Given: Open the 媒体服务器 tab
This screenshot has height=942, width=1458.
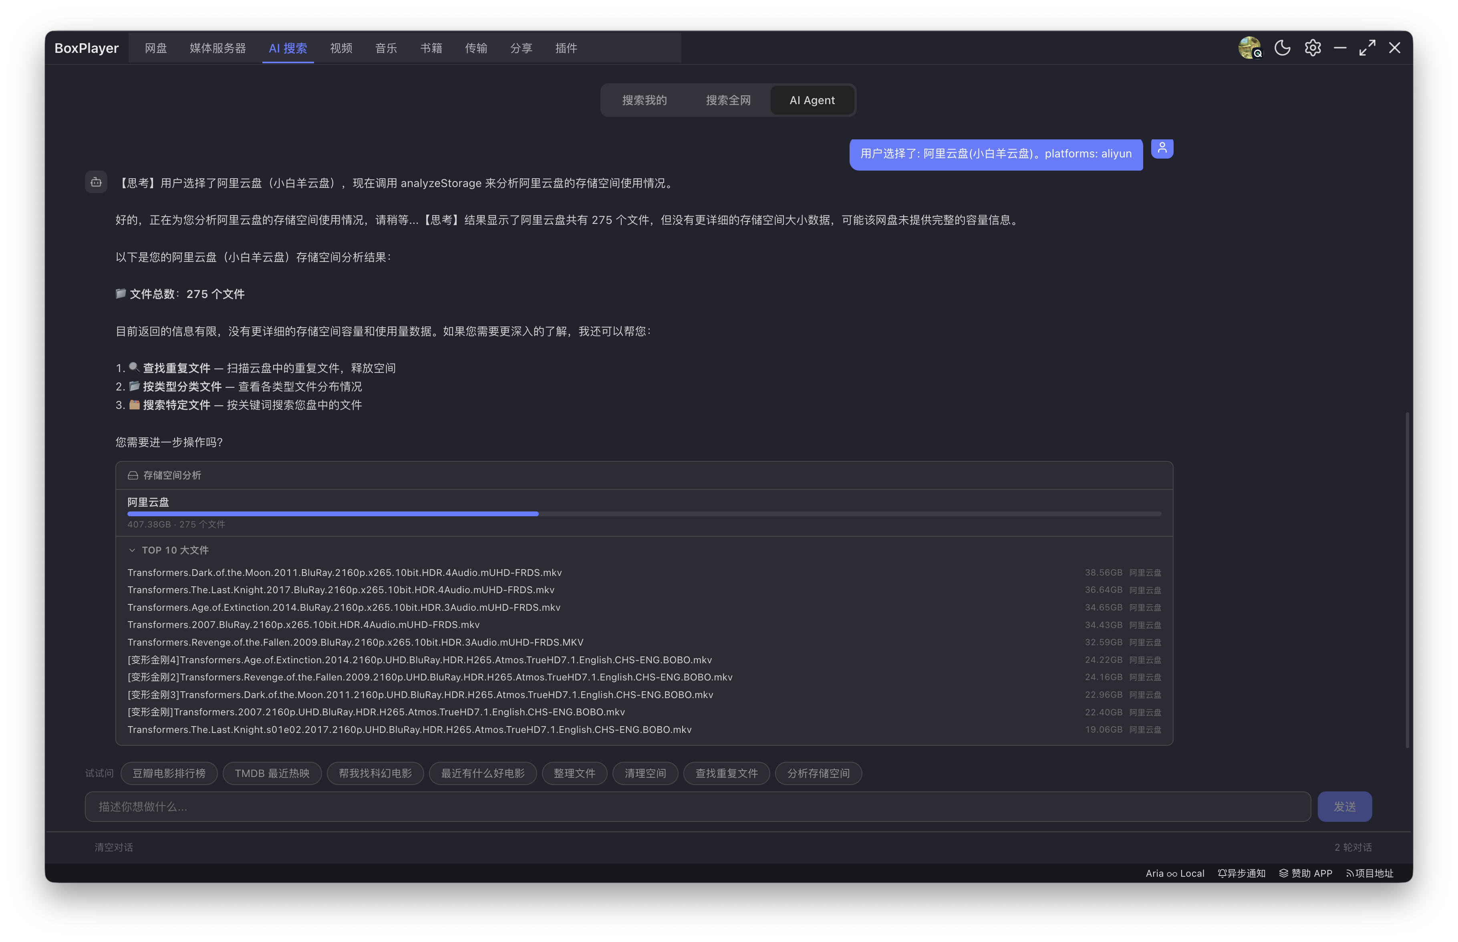Looking at the screenshot, I should coord(218,48).
